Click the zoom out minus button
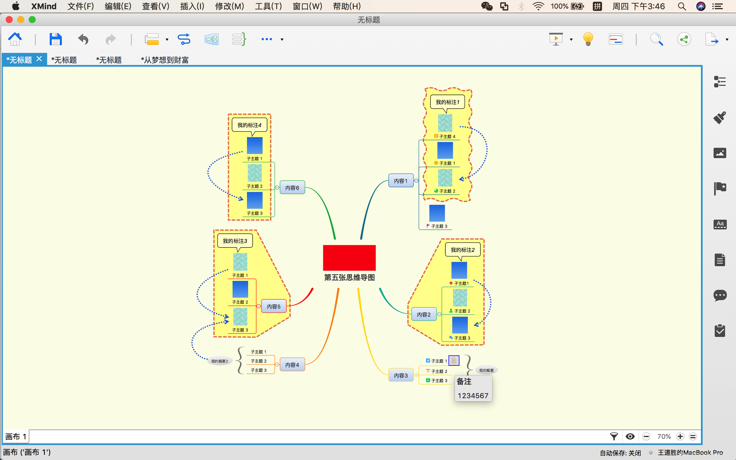Screen dimensions: 736x460 (x=646, y=437)
